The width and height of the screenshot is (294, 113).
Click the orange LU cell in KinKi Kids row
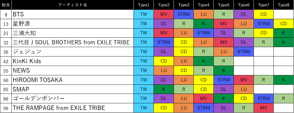tap(184, 61)
